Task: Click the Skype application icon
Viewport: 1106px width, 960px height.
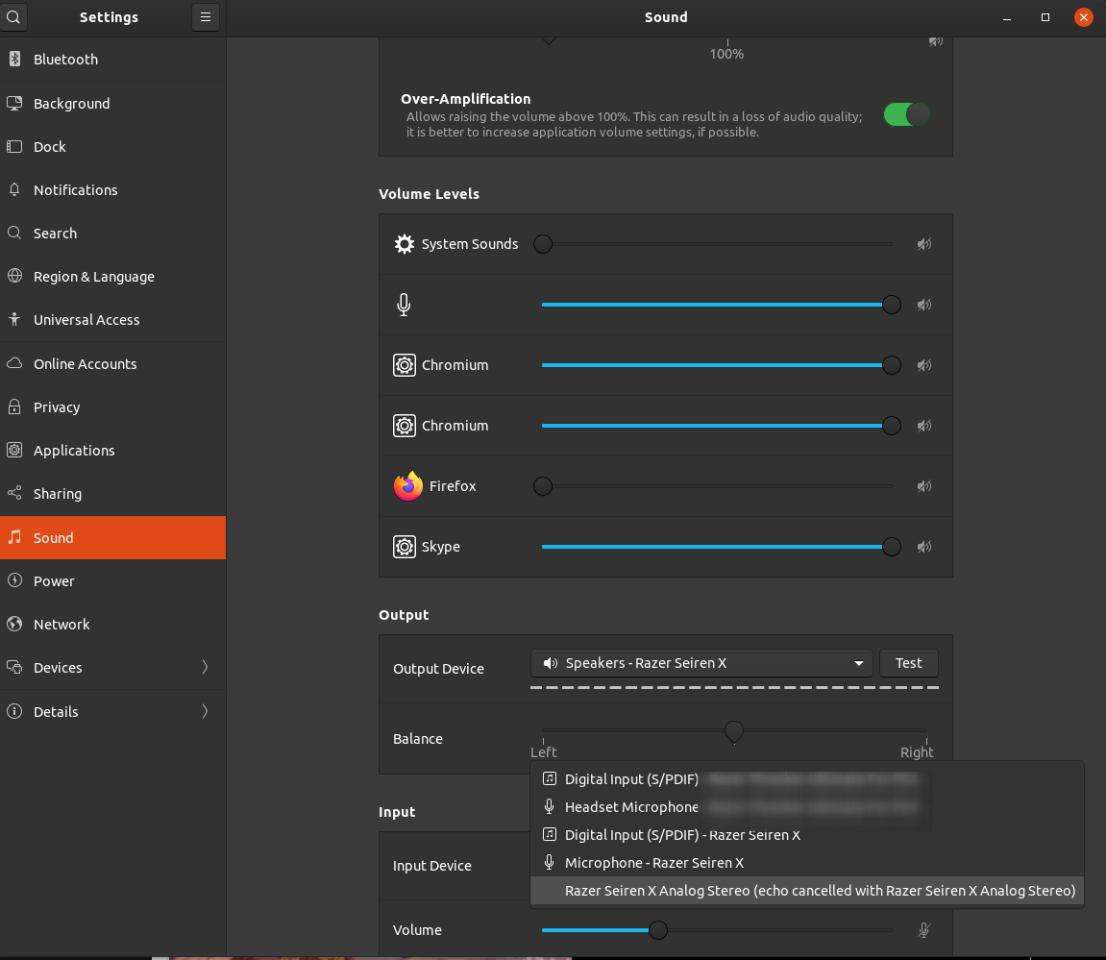Action: point(405,546)
